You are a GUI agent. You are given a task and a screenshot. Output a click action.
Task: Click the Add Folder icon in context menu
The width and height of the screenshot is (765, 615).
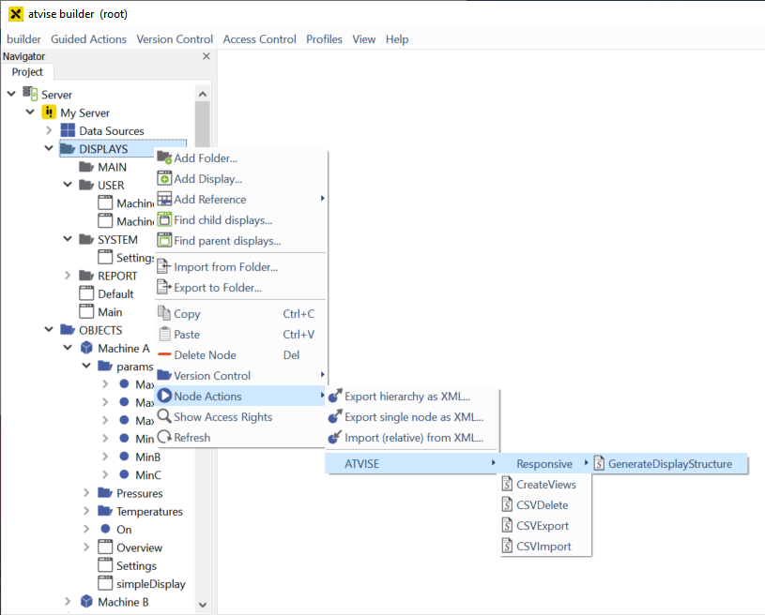164,157
